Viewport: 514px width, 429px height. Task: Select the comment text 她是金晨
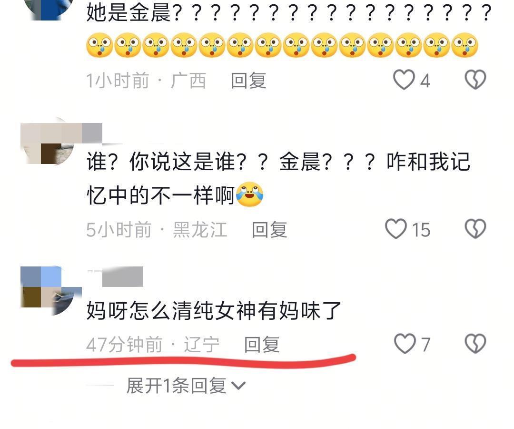128,12
